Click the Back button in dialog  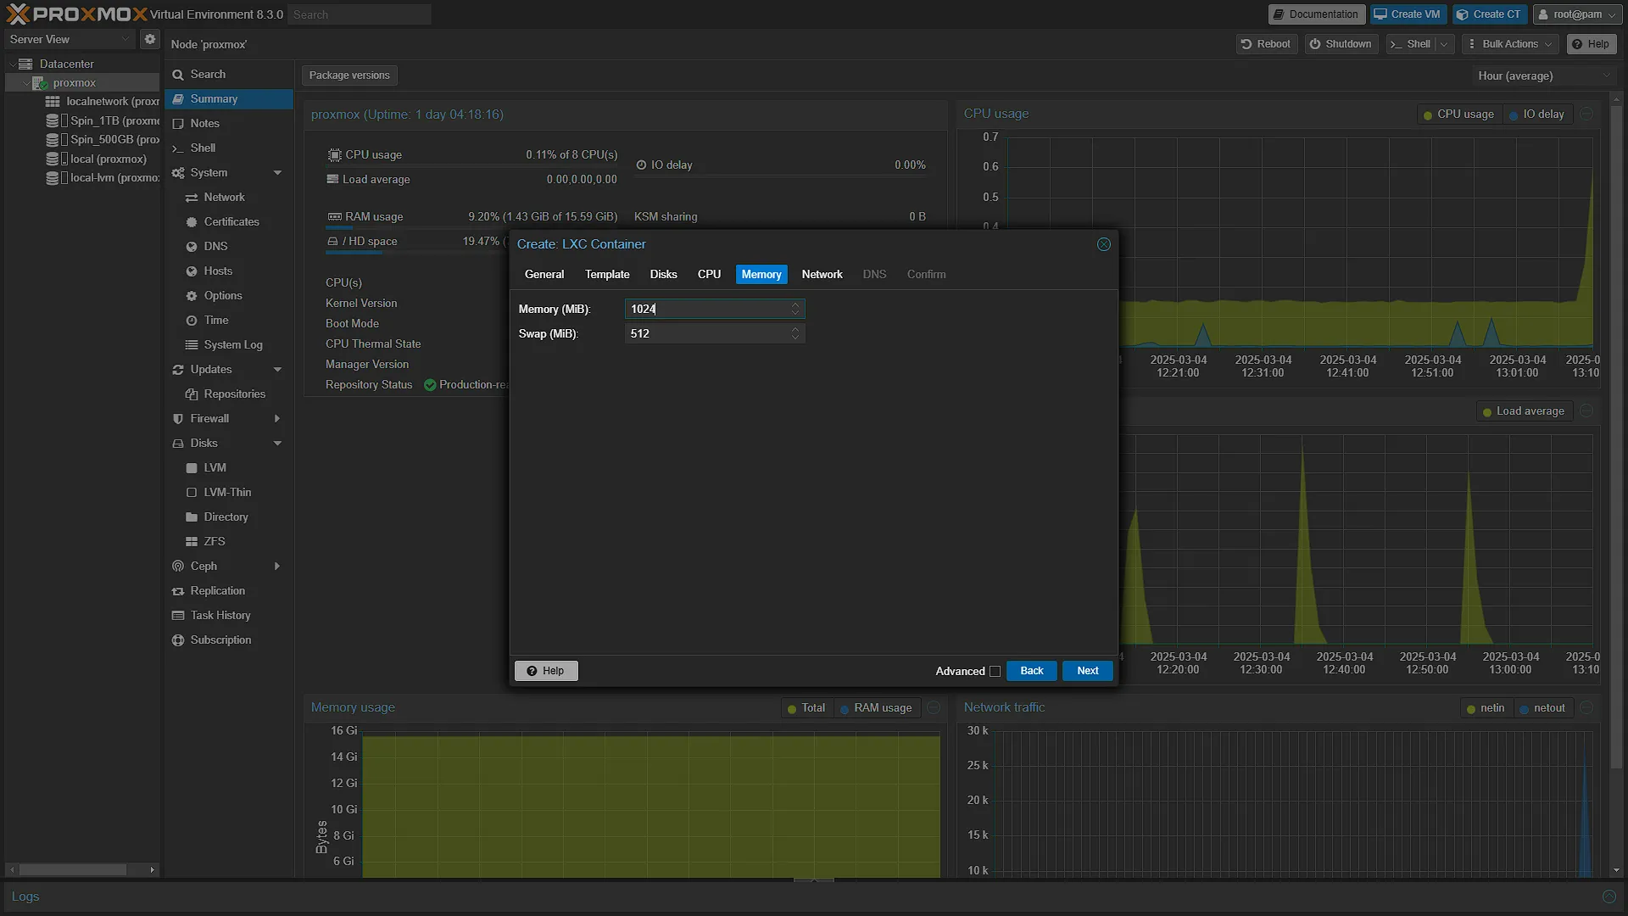1031,671
